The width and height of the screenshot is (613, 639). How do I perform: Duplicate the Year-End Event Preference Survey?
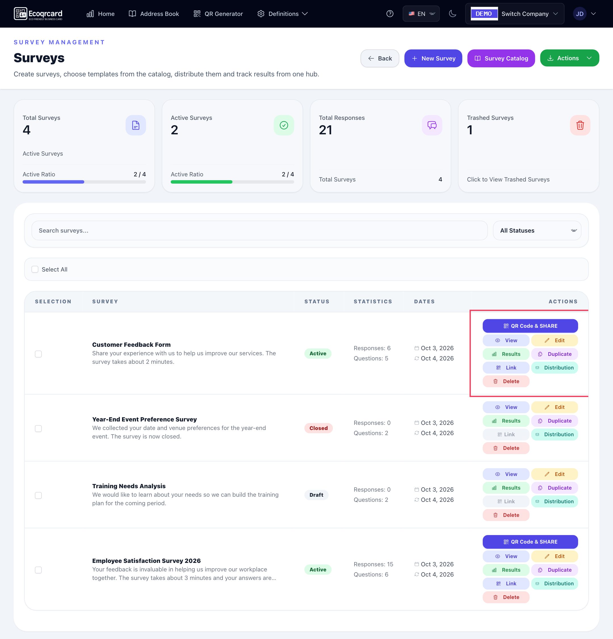click(x=554, y=421)
